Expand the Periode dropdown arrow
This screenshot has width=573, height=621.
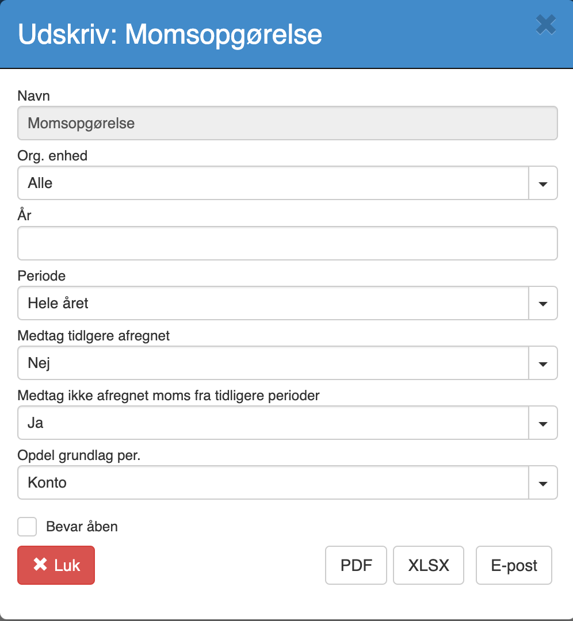pyautogui.click(x=543, y=304)
